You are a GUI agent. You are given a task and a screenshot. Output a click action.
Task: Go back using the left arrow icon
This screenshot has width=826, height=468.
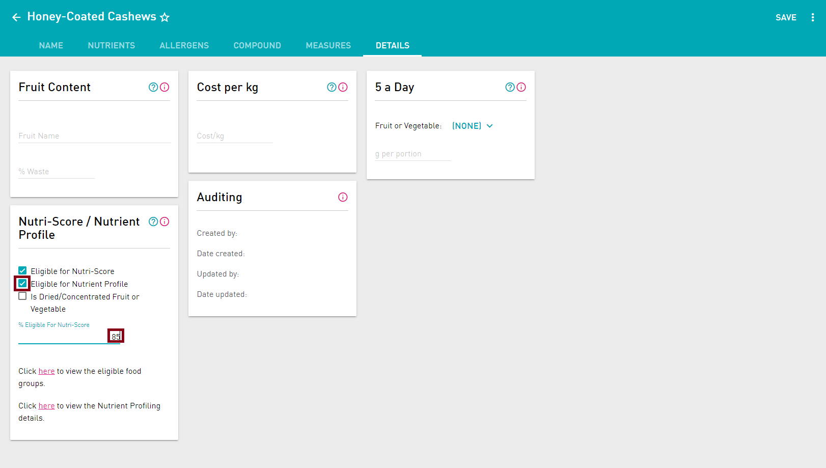pyautogui.click(x=16, y=17)
